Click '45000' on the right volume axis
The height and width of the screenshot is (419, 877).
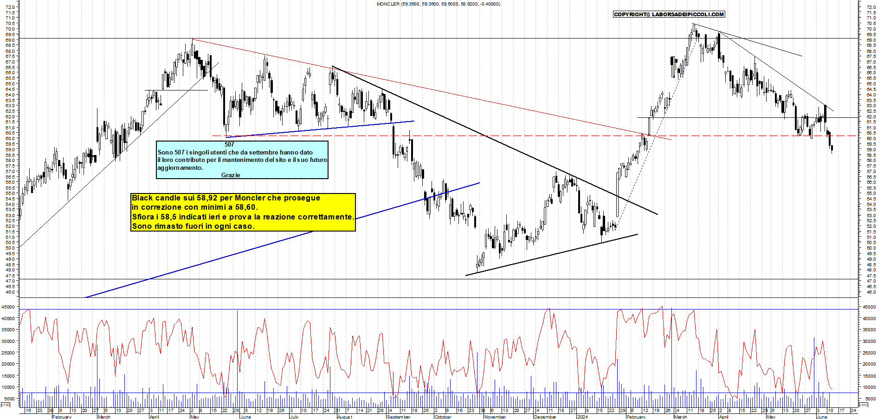click(x=869, y=307)
